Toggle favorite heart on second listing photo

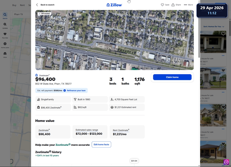(x=223, y=70)
